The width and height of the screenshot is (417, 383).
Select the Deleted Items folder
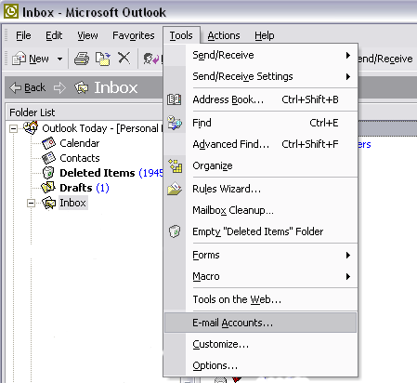tap(98, 173)
